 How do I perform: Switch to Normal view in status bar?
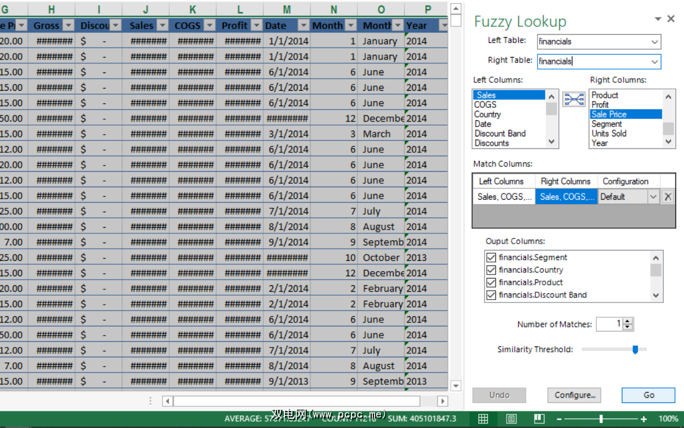483,419
